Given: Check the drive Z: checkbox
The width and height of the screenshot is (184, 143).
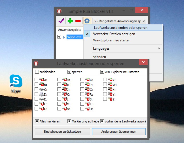Looking at the screenshot, I should (105, 99).
